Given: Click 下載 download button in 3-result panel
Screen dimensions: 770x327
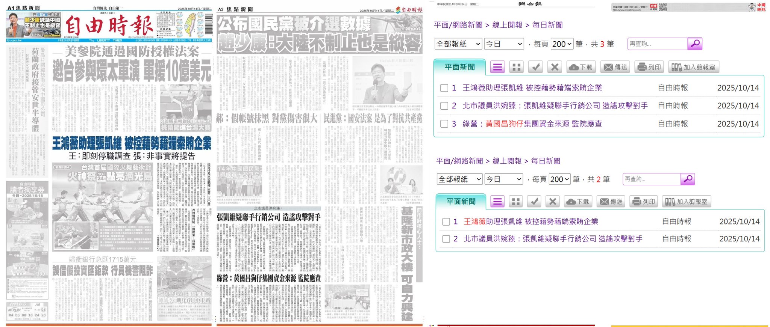Looking at the screenshot, I should (x=581, y=67).
